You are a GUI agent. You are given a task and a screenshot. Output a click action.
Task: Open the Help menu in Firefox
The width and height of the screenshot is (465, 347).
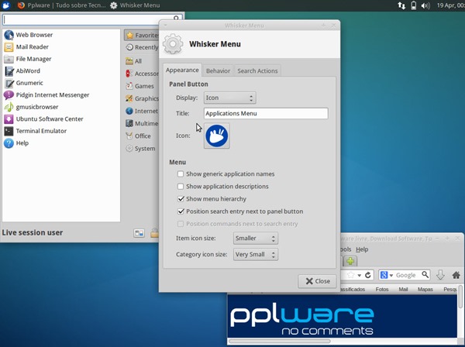pos(362,249)
